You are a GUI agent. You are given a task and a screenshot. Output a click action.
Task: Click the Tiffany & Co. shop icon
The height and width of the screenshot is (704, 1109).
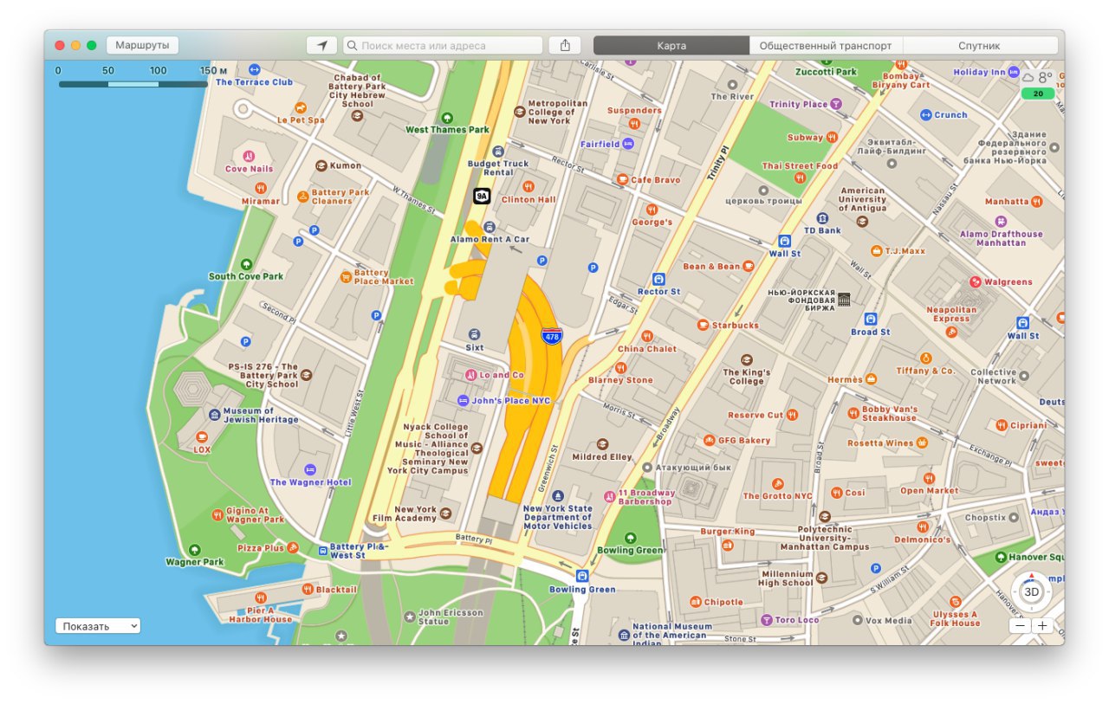[x=925, y=358]
